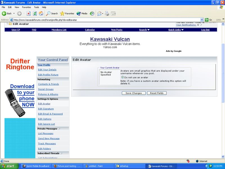This screenshot has width=225, height=169.
Task: Go to the Home page icon
Action: tap(41, 14)
